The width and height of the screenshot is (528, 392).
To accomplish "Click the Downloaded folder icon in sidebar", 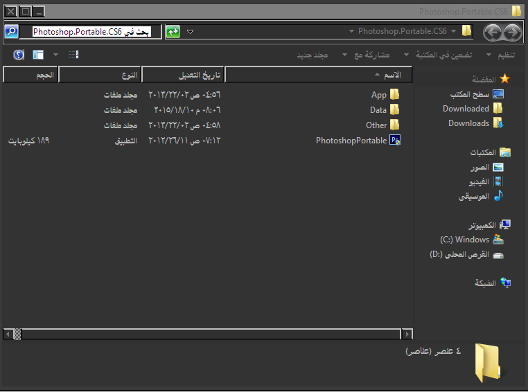I will point(498,108).
